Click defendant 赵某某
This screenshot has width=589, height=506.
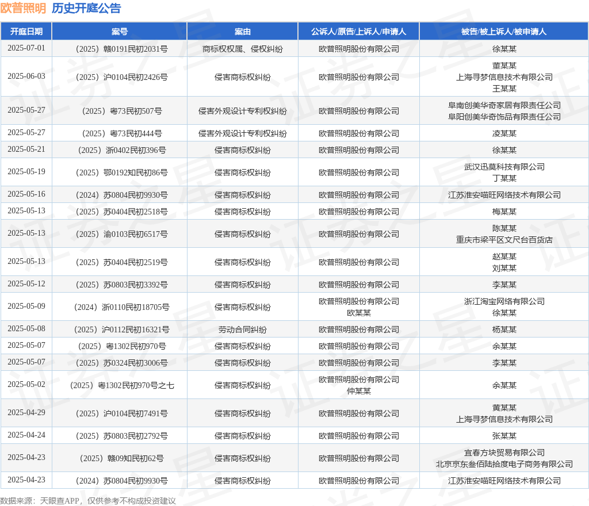(504, 257)
